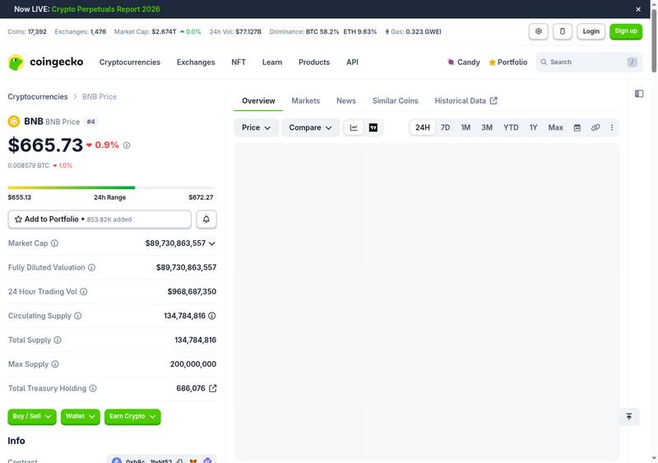
Task: Click info icon beside 134,784,816 circulating value
Action: tap(212, 316)
